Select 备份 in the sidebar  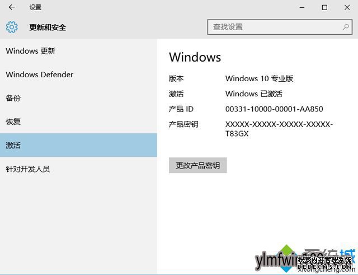[78, 98]
